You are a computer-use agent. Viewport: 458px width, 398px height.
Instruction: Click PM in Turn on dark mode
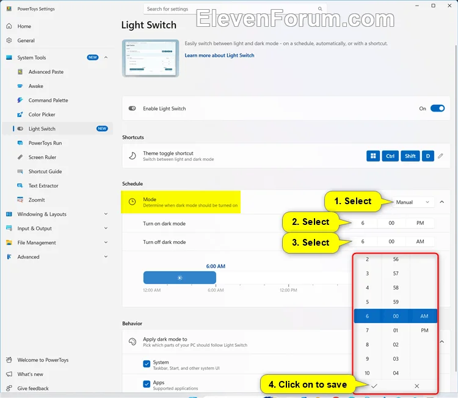420,223
